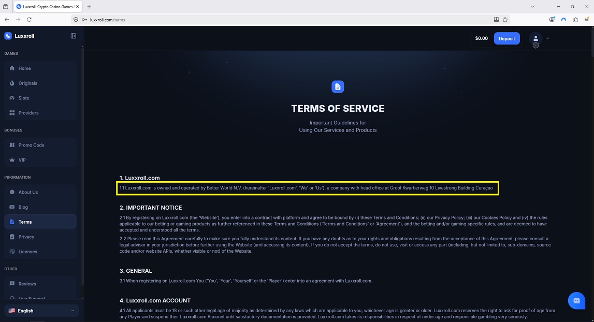
Task: Click the $0.00 balance display
Action: pyautogui.click(x=482, y=38)
